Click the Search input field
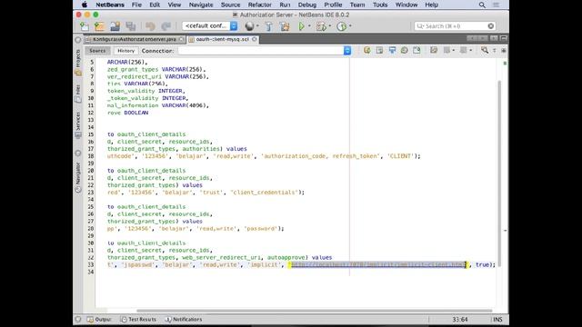Image resolution: width=582 pixels, height=327 pixels. point(455,26)
